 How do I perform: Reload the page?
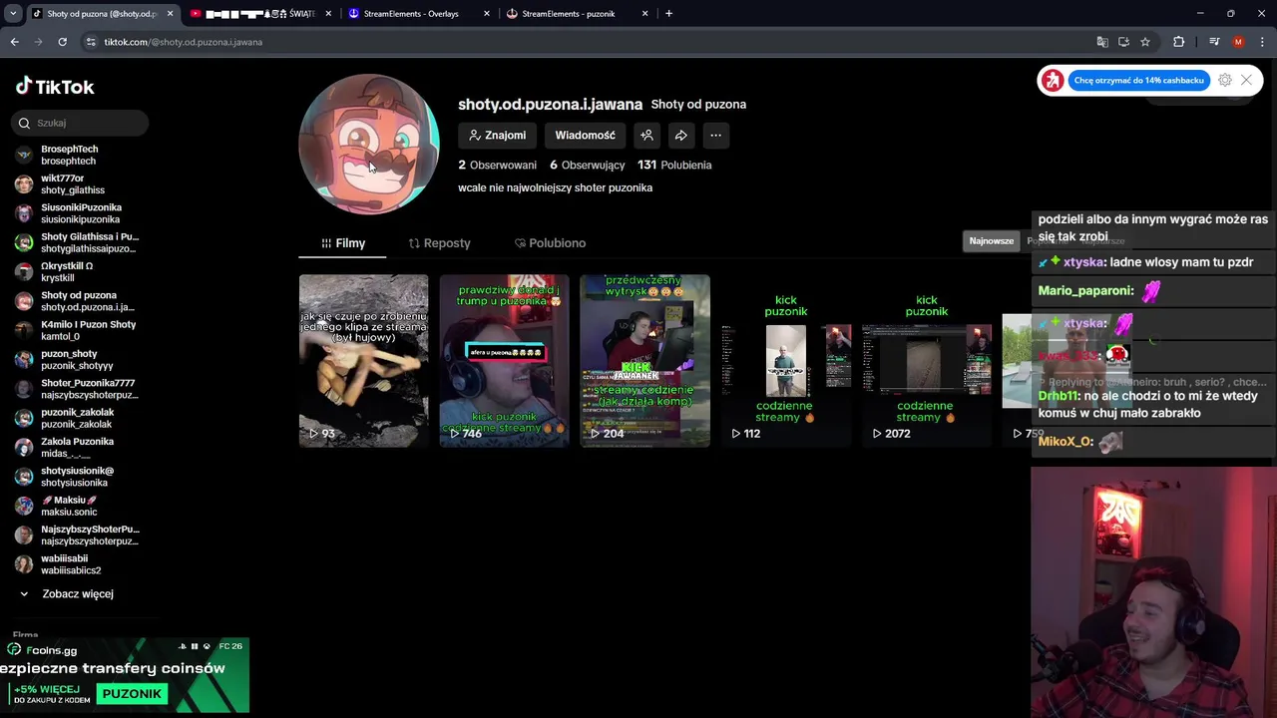[x=62, y=42]
